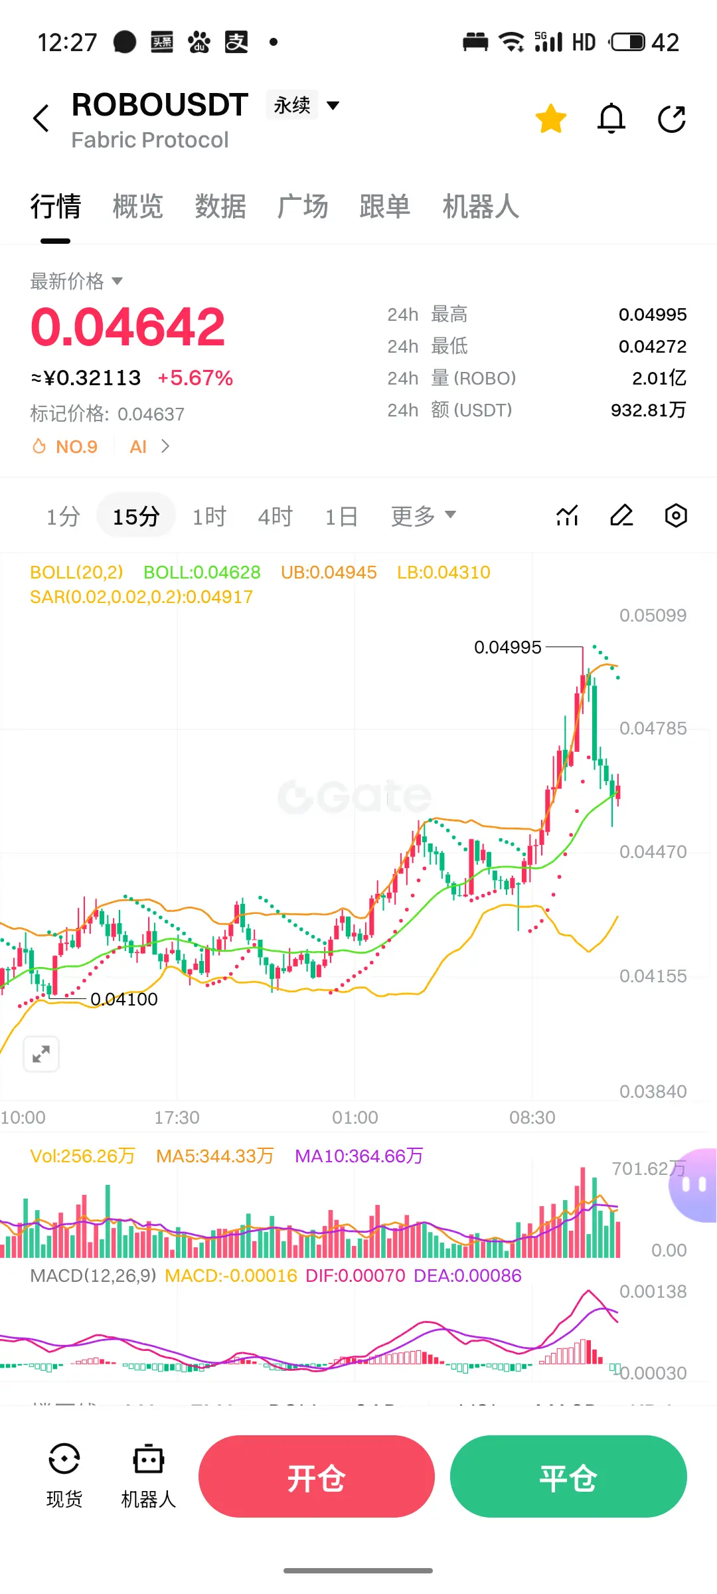Expand the 永续 contract type dropdown
The image size is (717, 1594).
(304, 105)
